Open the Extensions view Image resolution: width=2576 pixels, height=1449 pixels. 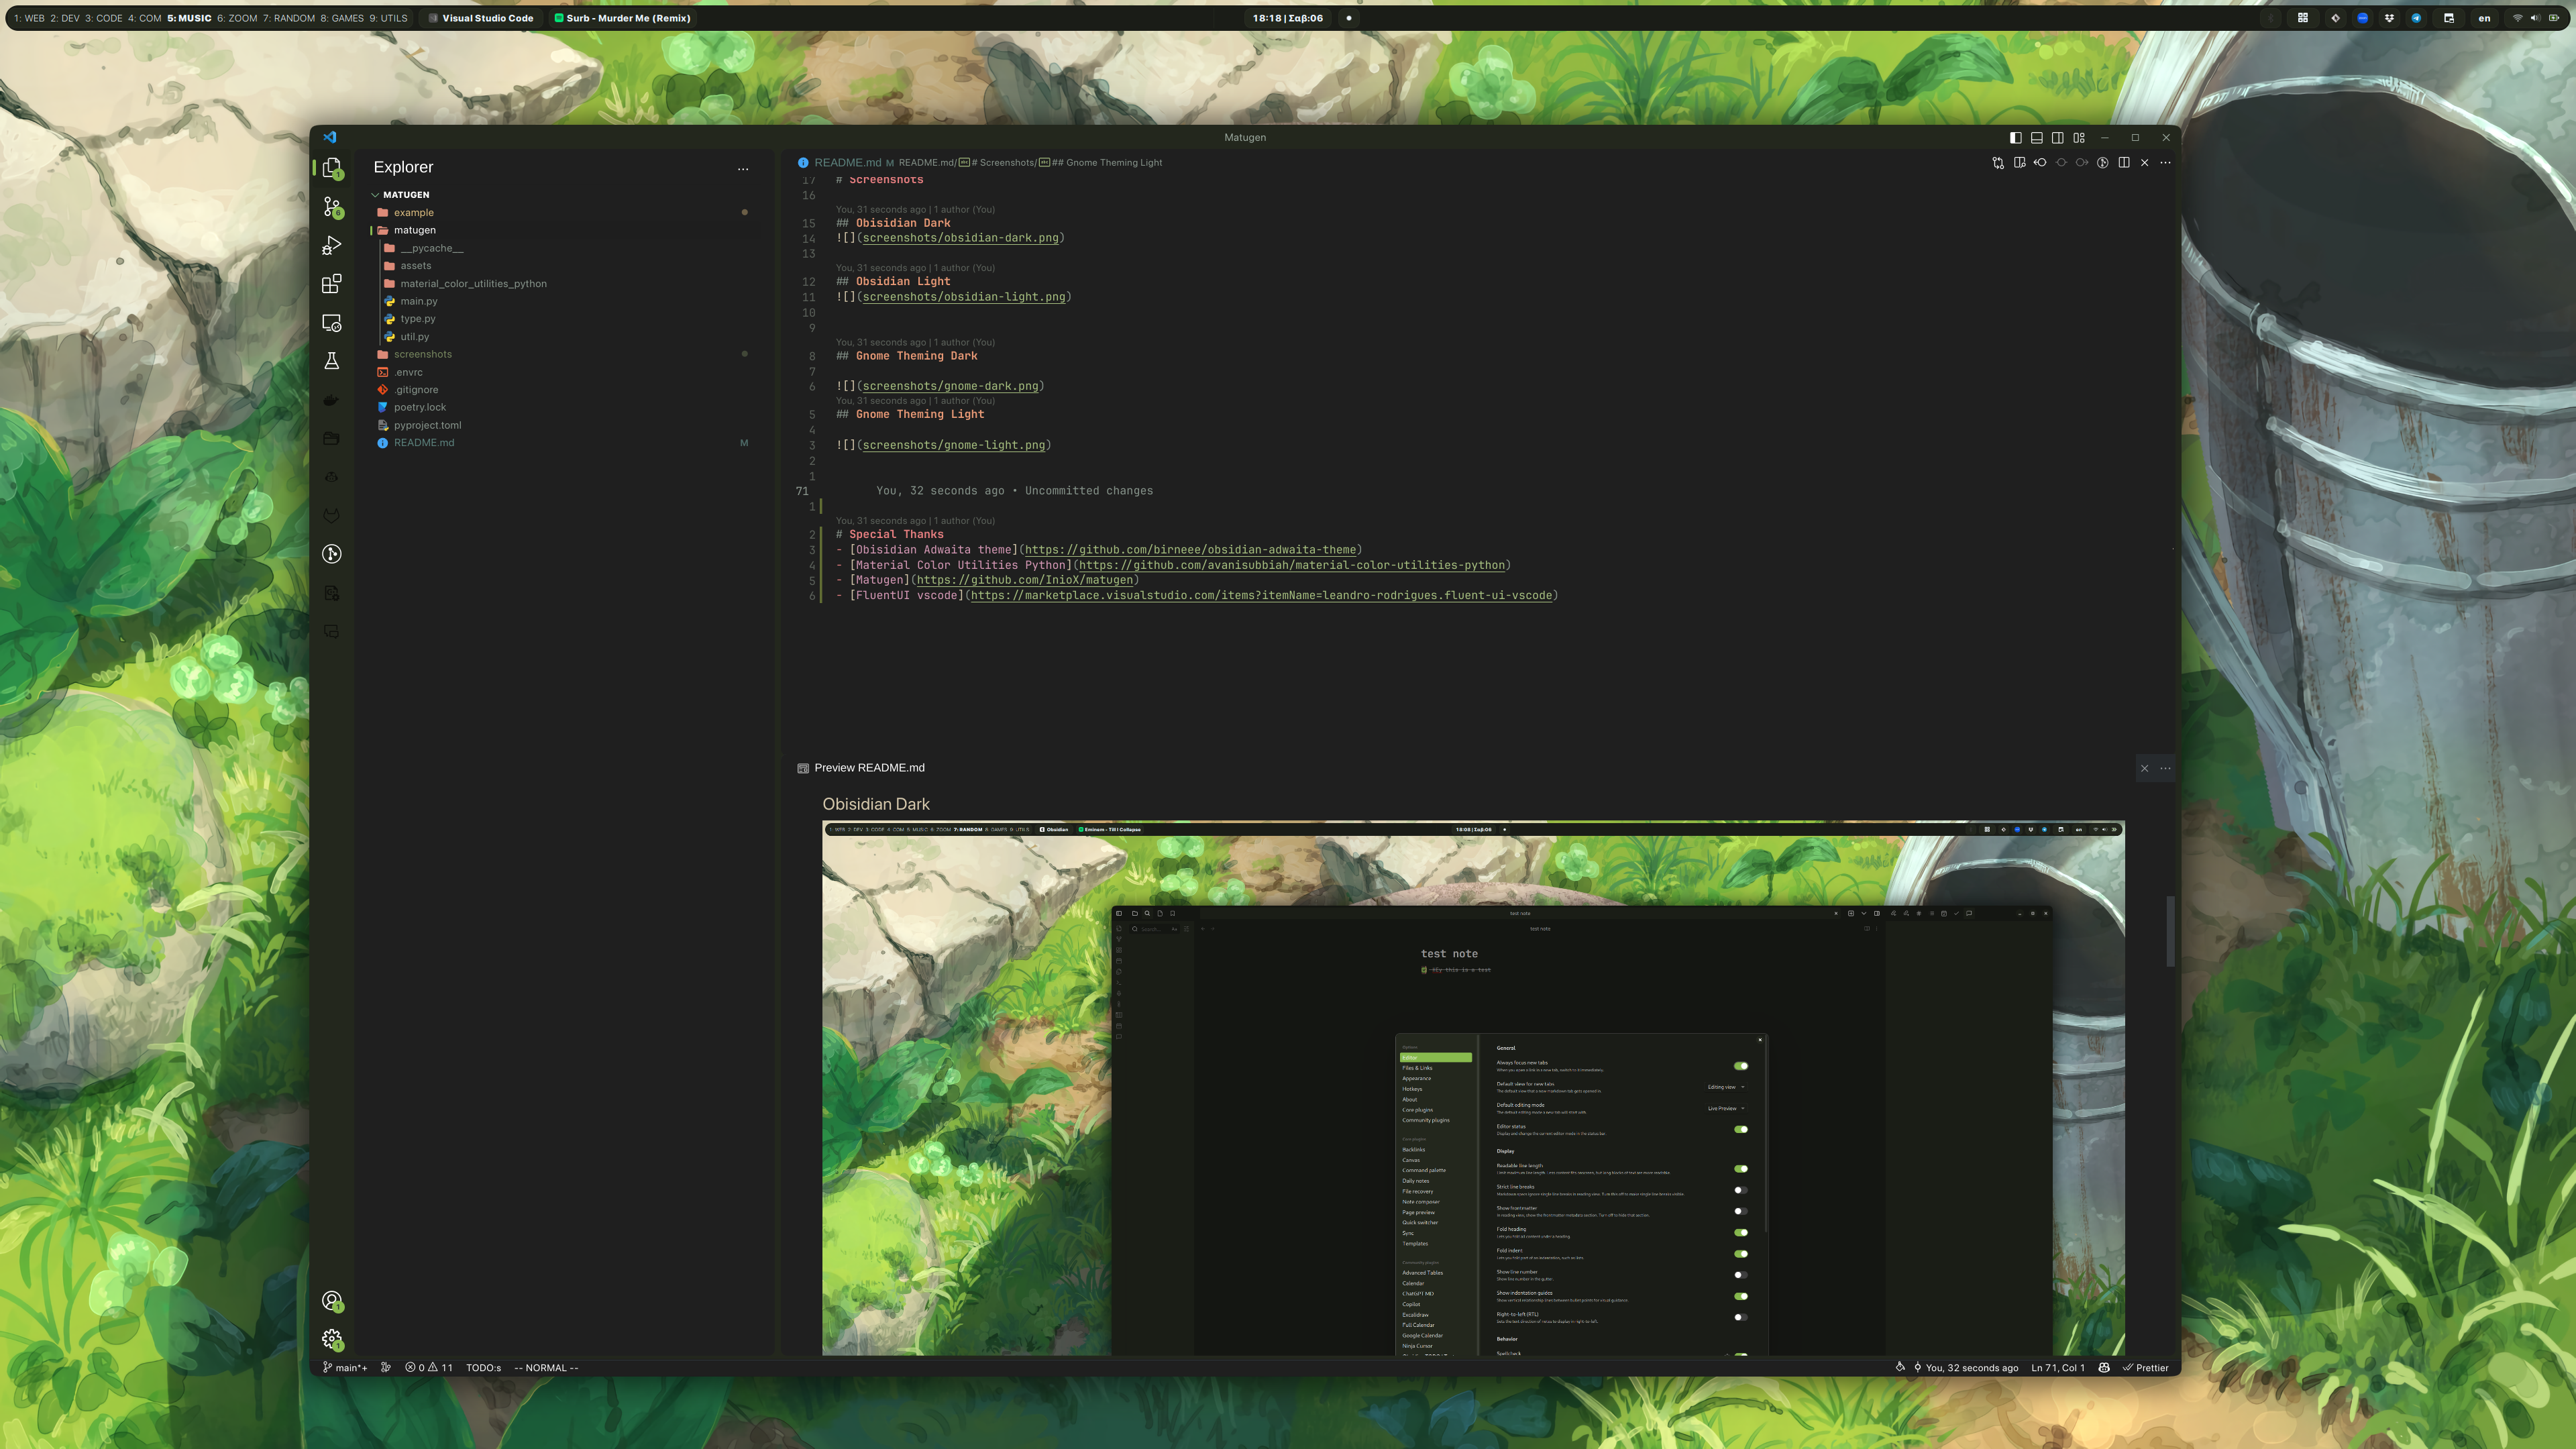pos(332,285)
